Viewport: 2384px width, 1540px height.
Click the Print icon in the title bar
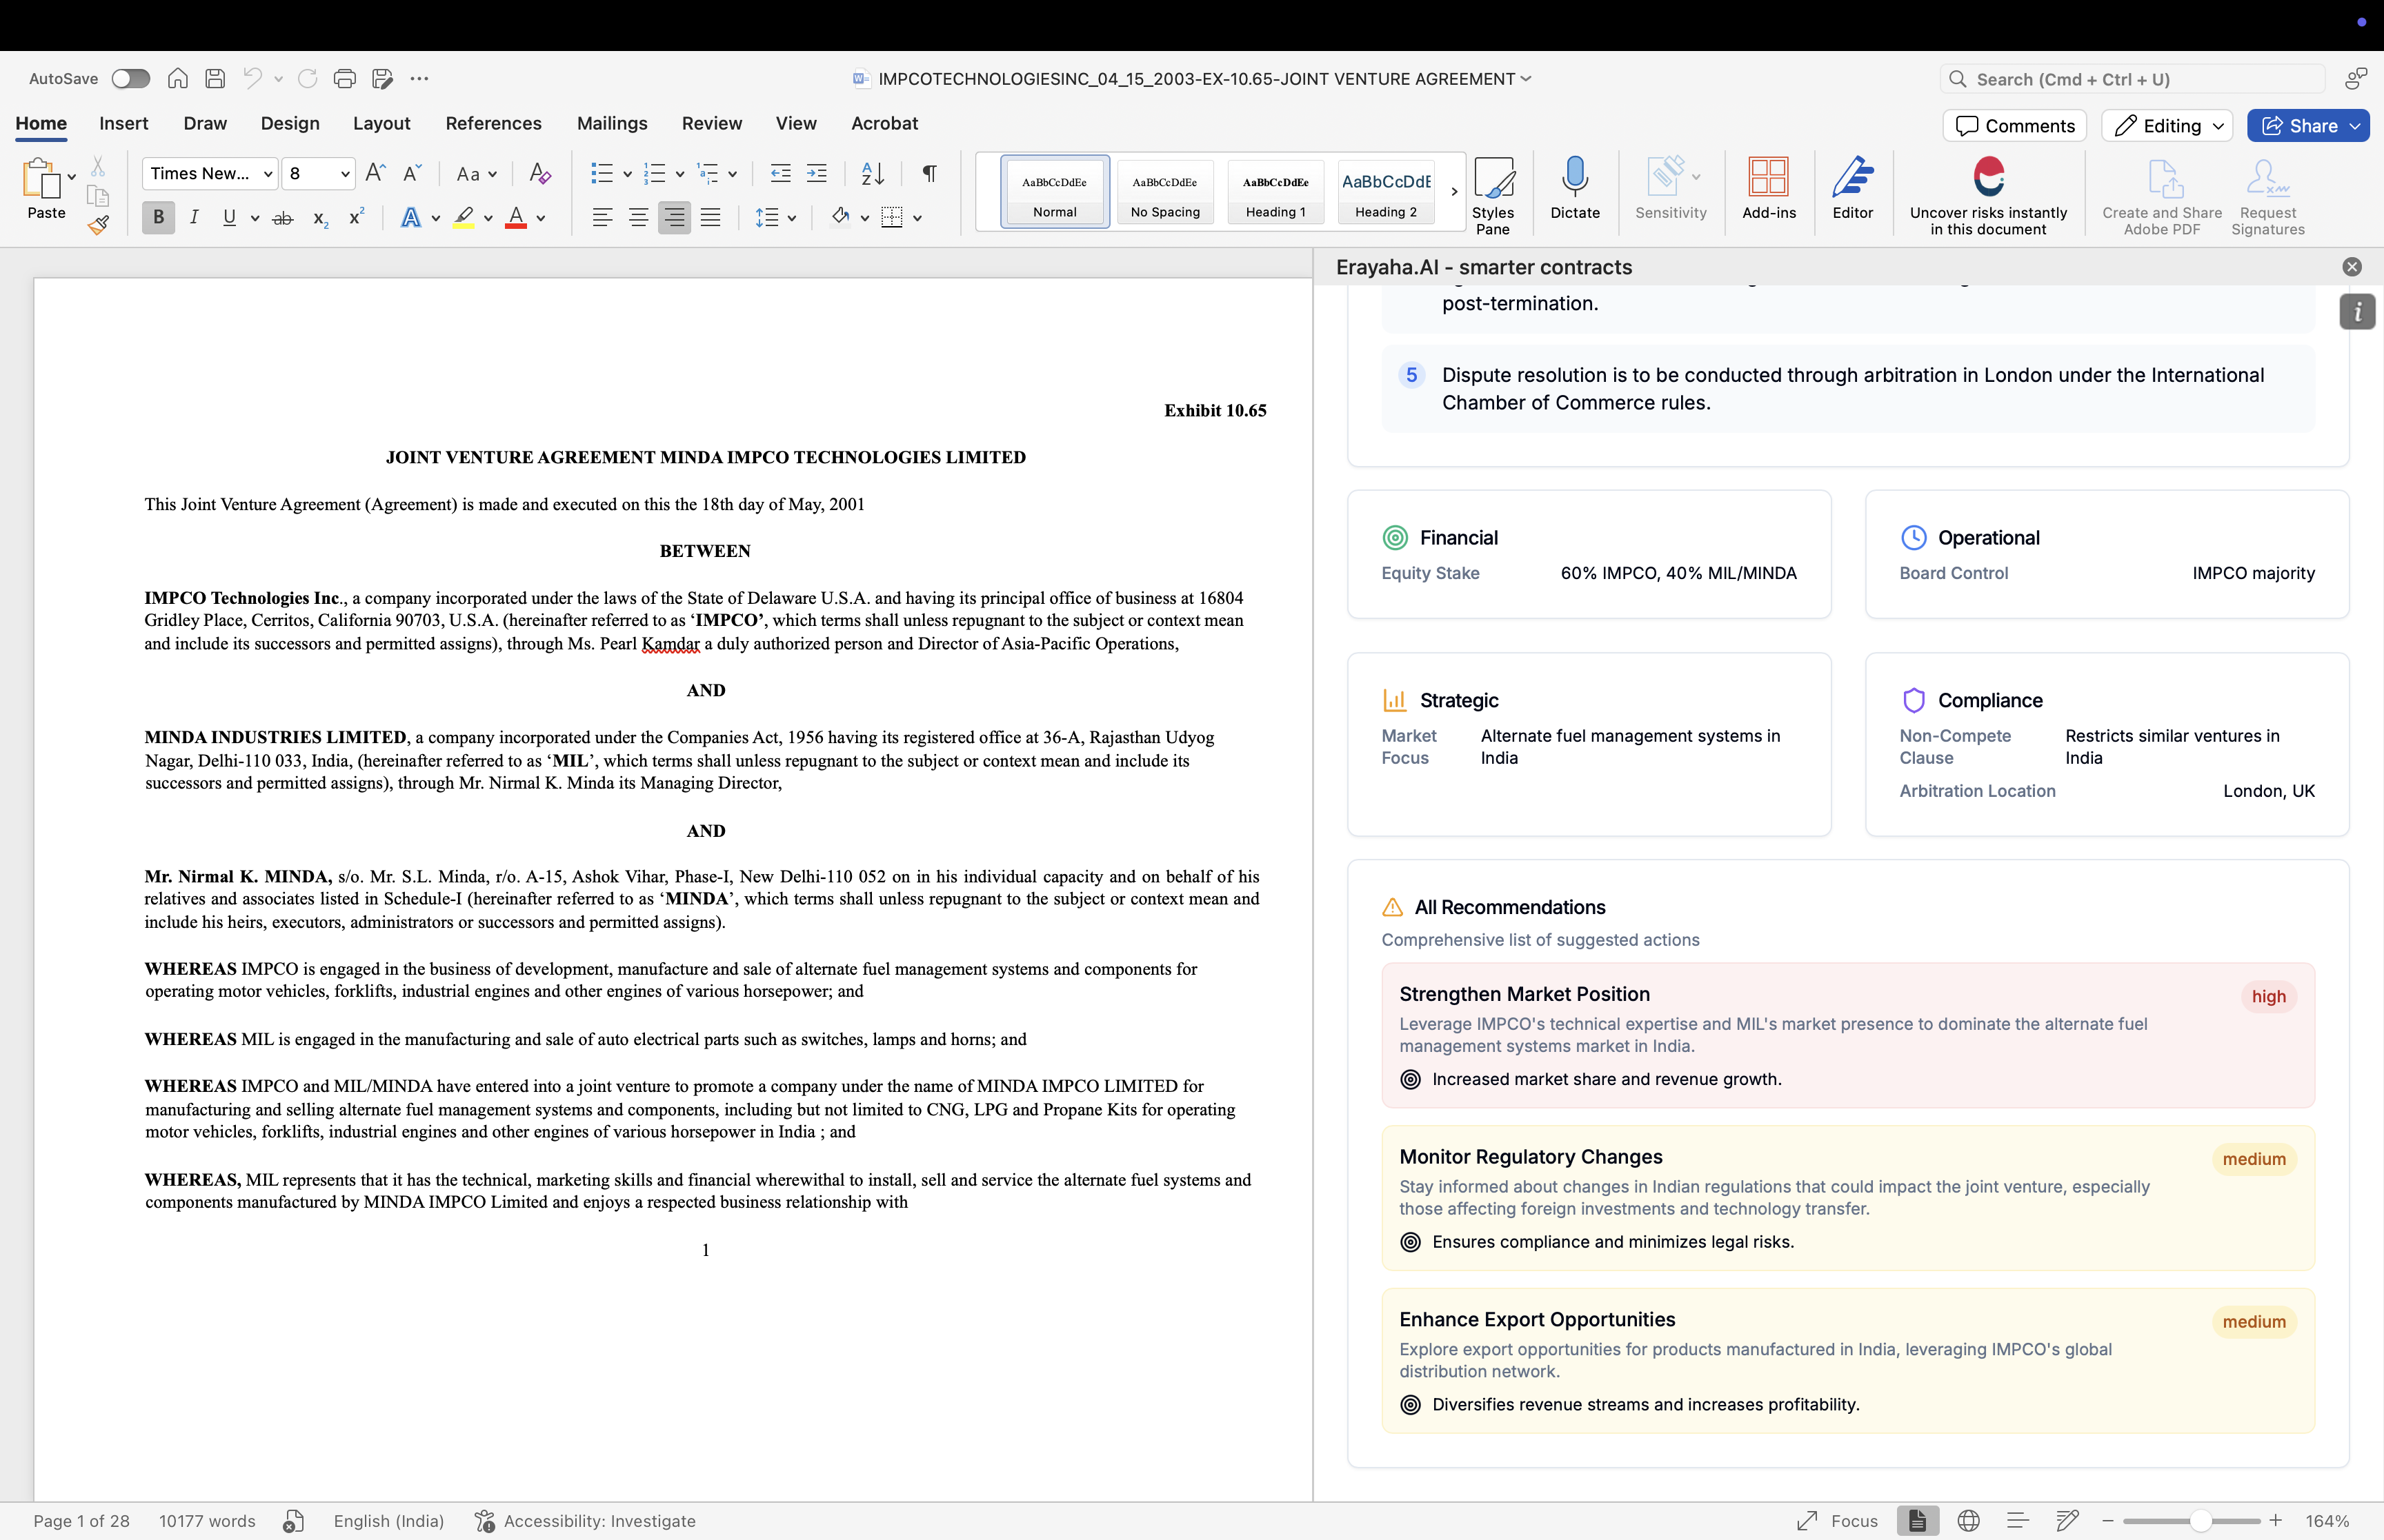(x=344, y=78)
